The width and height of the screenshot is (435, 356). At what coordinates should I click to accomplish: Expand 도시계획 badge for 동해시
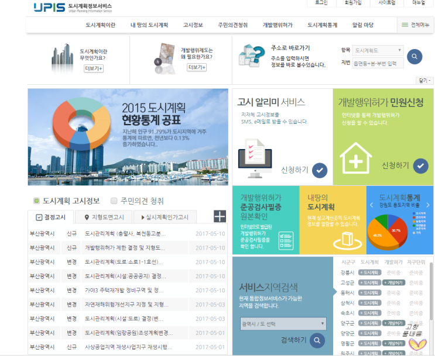[370, 293]
